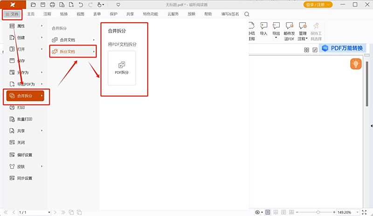The width and height of the screenshot is (373, 216).
Task: Choose 导出PDF为 in the file menu
Action: tap(26, 84)
